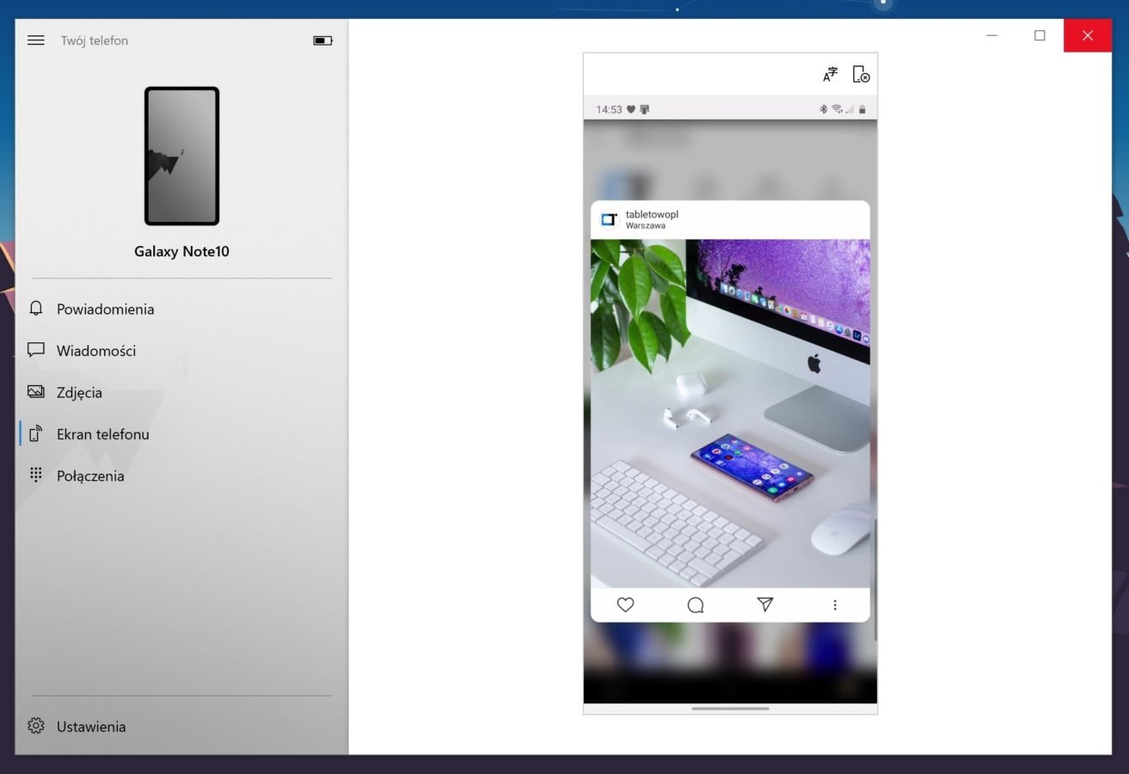Screen dimensions: 1129x774
Task: Click the disconnect phone screen icon
Action: [x=861, y=75]
